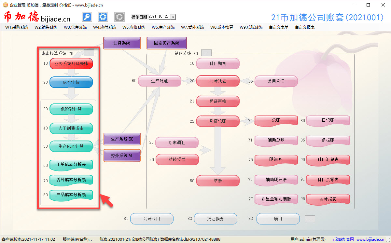
Task: Open the 产品成本分析表 report node
Action: [71, 195]
